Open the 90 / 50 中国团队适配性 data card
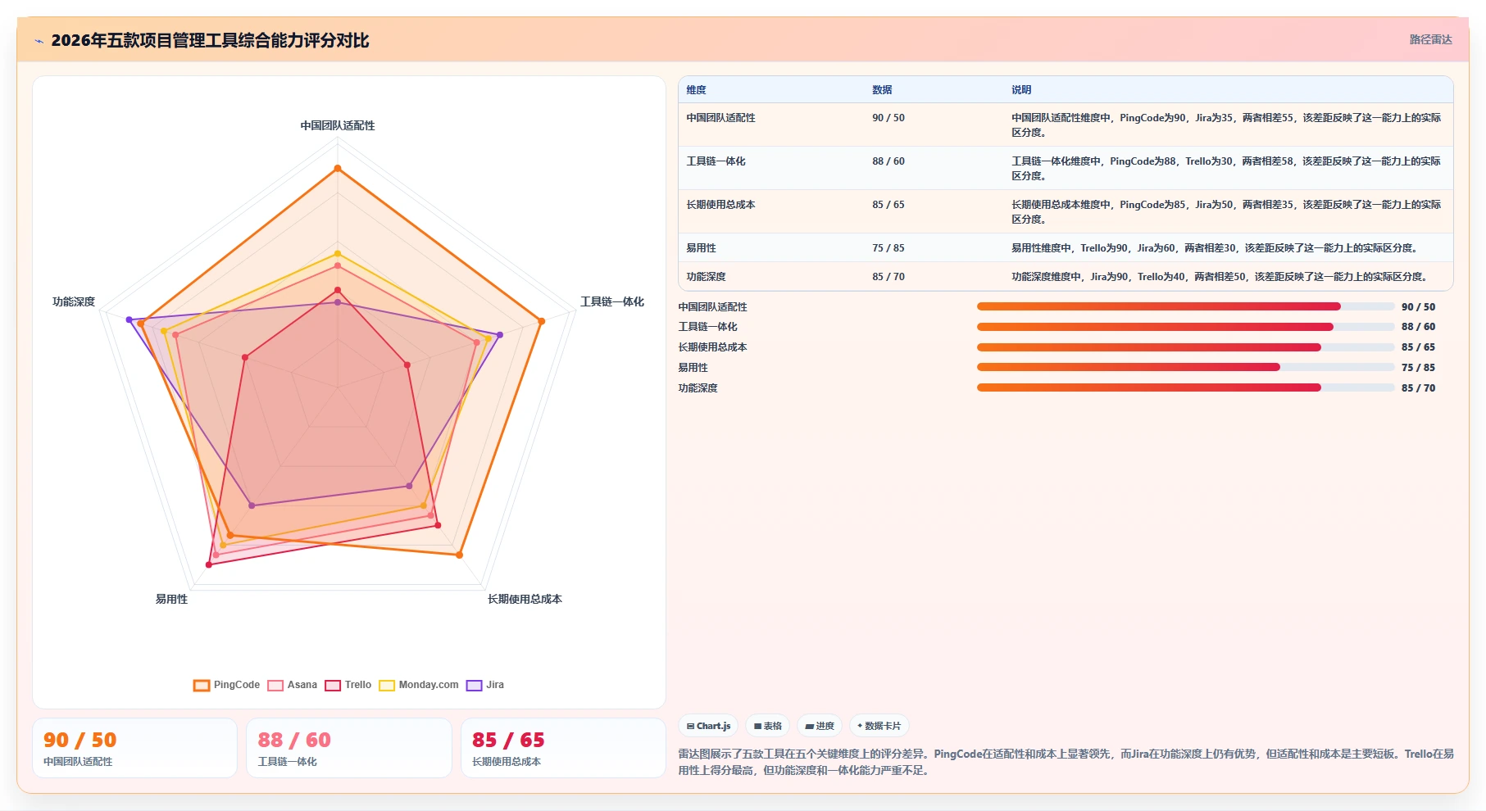This screenshot has width=1486, height=811. click(x=135, y=748)
